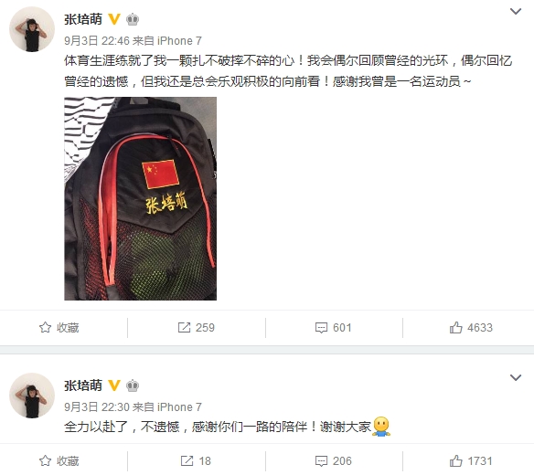Open comments on first post showing 601
Viewport: 534px width, 475px height.
[333, 328]
